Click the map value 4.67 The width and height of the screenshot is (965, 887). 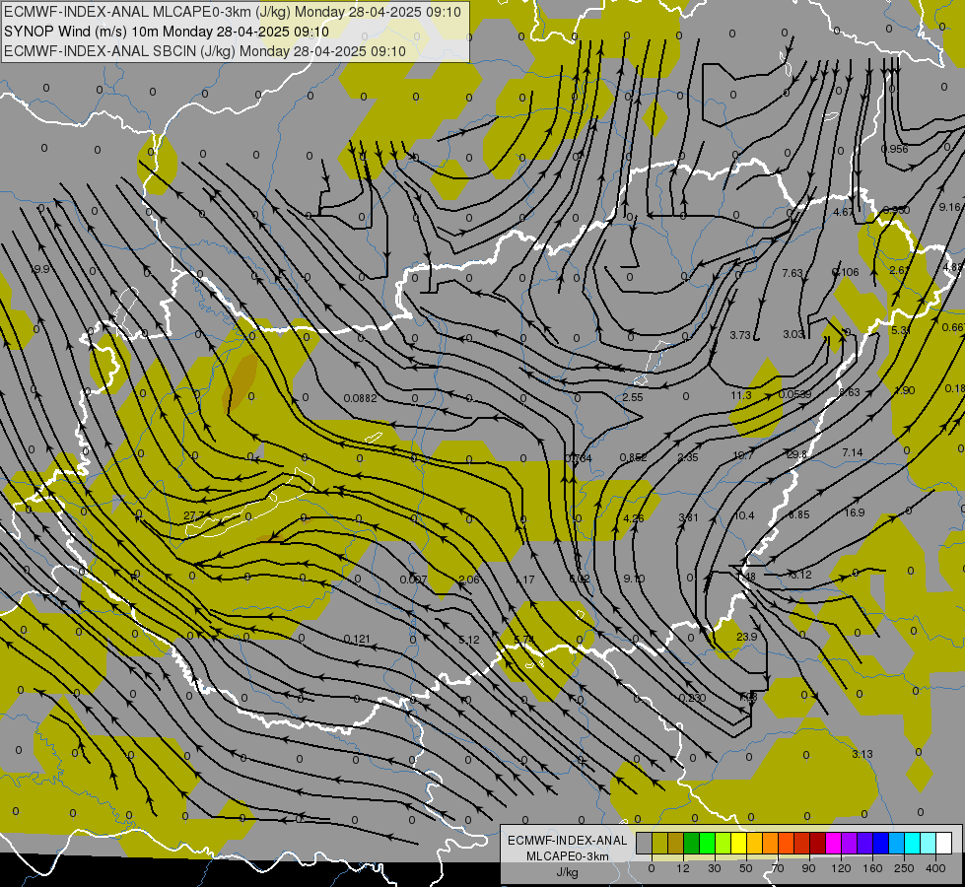(843, 212)
